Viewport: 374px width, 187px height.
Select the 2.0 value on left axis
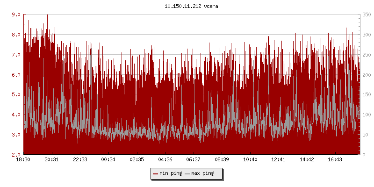coord(16,154)
